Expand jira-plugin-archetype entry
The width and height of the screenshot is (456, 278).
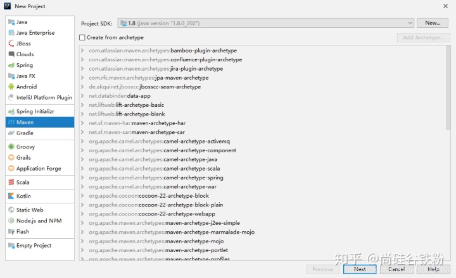point(82,68)
